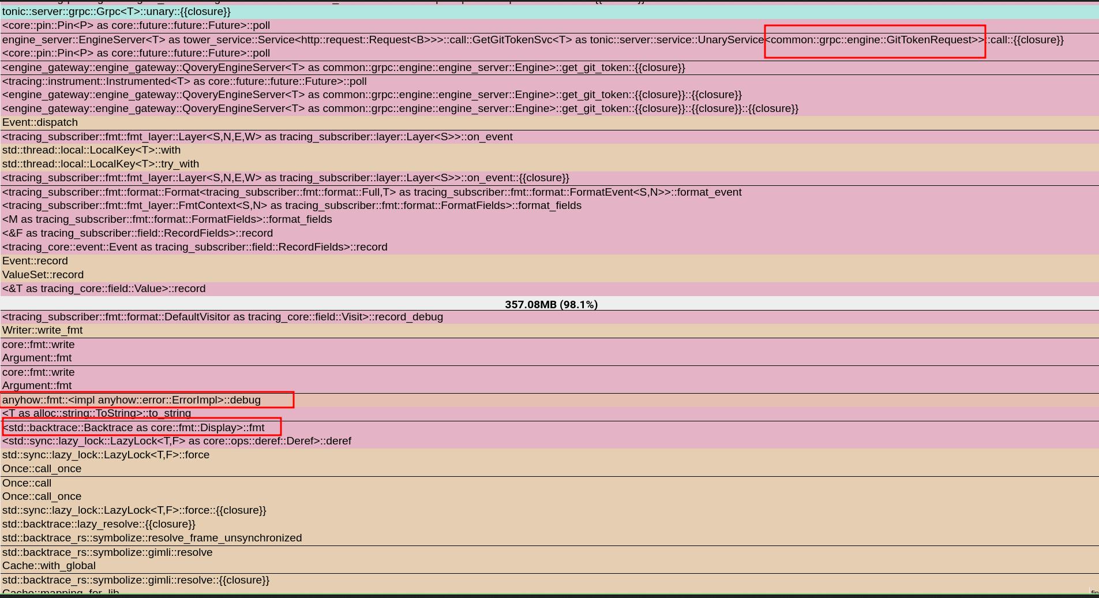Click the Event::record frame
1099x598 pixels.
pos(549,261)
